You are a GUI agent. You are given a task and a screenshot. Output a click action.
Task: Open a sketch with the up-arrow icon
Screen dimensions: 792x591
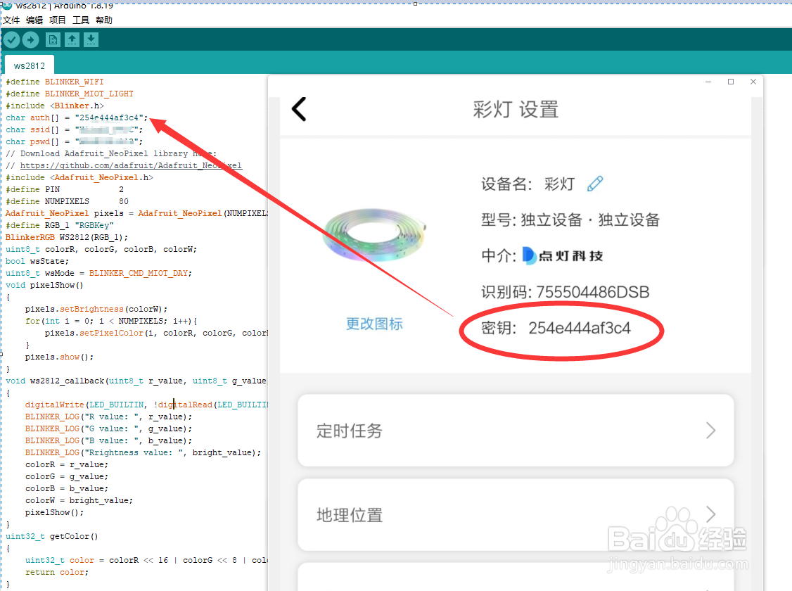(x=72, y=39)
